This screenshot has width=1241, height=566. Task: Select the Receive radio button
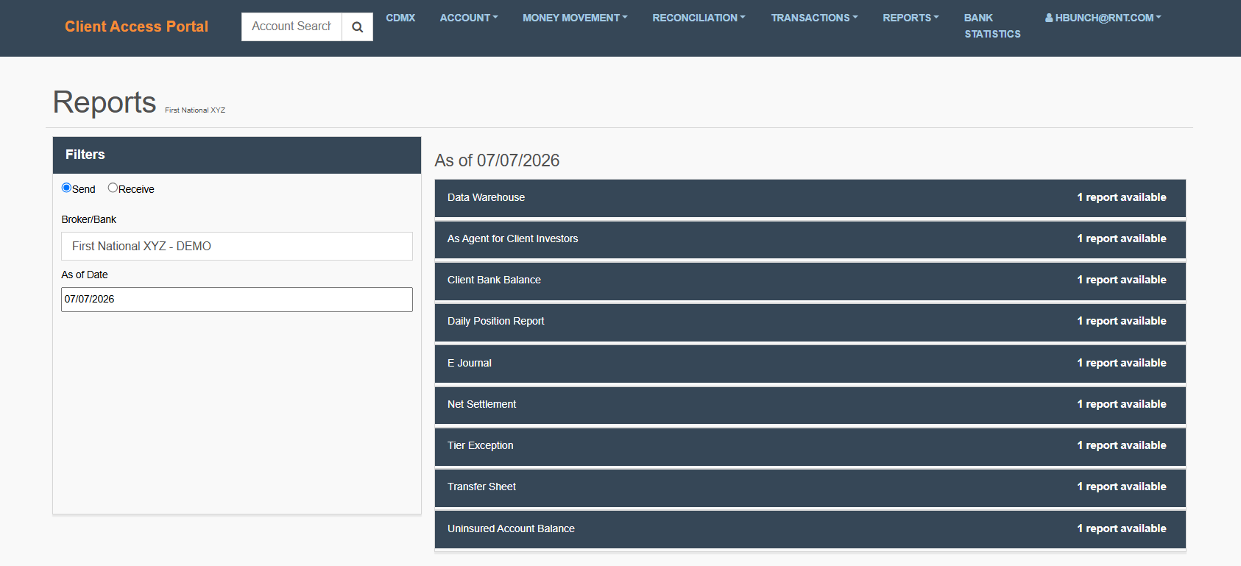pos(113,188)
